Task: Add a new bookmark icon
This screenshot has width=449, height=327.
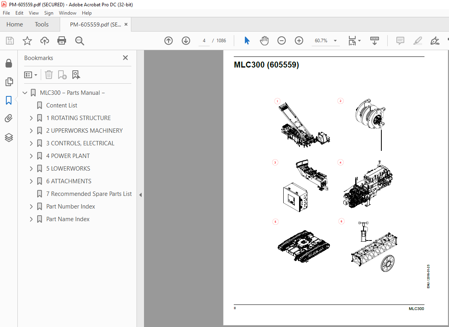Action: tap(62, 75)
